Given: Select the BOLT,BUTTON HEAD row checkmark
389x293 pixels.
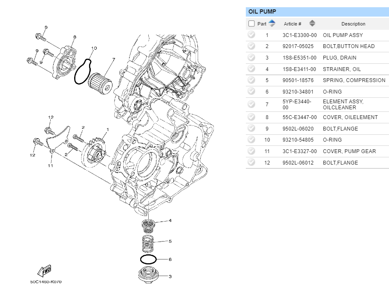Looking at the screenshot, I should tap(251, 46).
